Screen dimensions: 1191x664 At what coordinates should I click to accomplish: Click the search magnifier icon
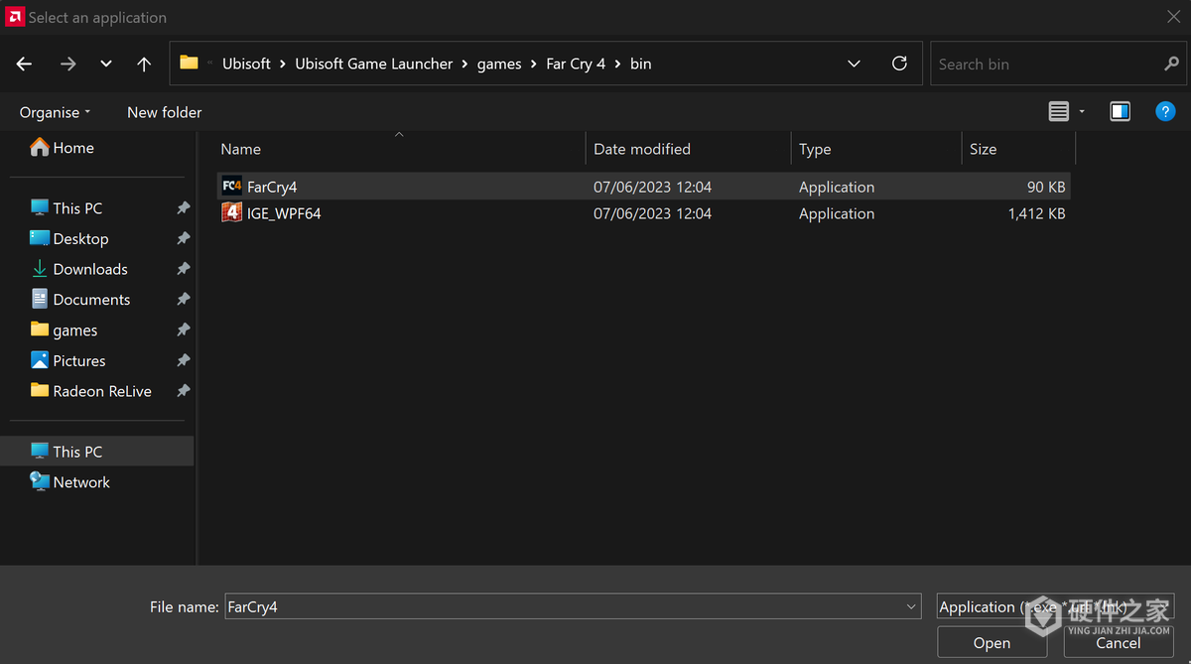1171,64
